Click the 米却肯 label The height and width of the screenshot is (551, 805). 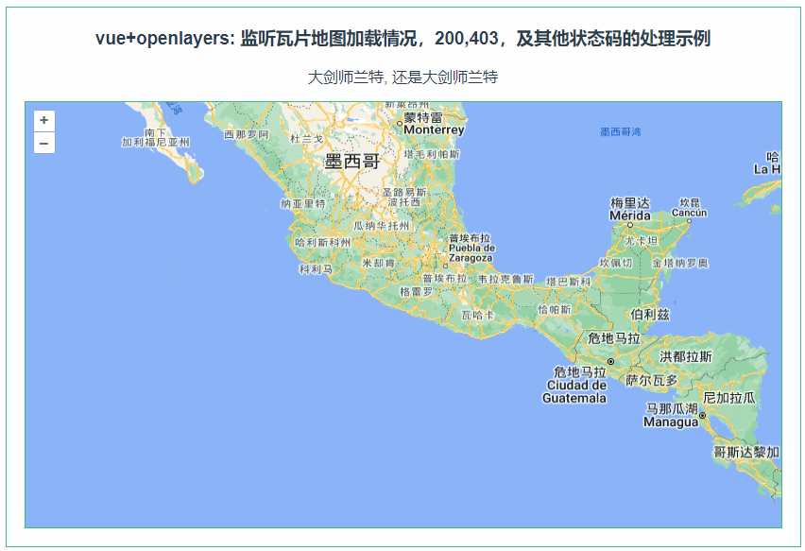pyautogui.click(x=378, y=263)
